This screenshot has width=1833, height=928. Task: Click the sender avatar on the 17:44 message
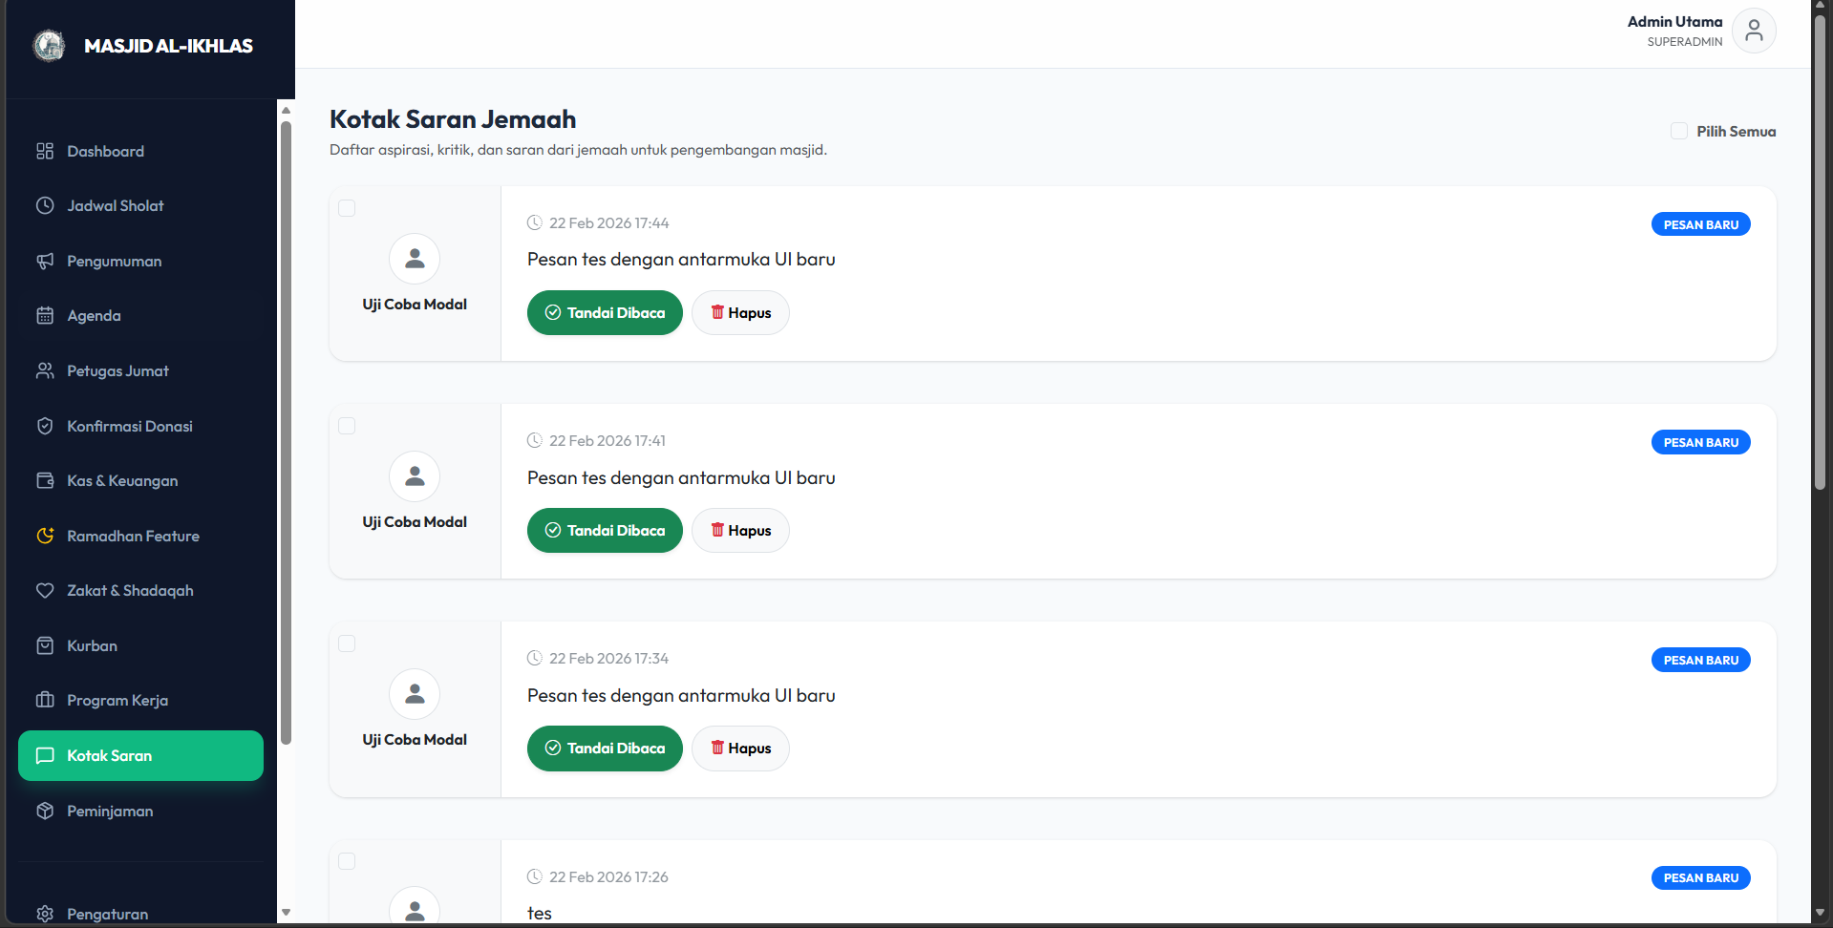[415, 259]
